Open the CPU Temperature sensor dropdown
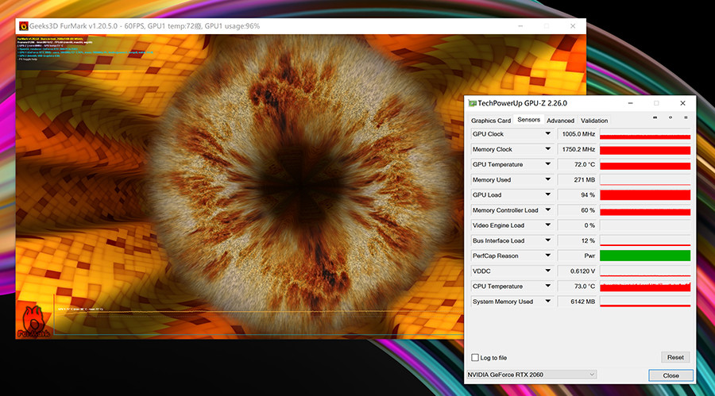This screenshot has width=715, height=396. (547, 286)
